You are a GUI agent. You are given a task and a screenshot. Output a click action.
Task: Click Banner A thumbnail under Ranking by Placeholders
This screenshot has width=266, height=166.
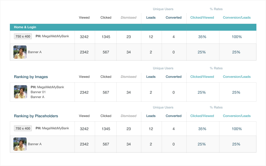(20, 144)
